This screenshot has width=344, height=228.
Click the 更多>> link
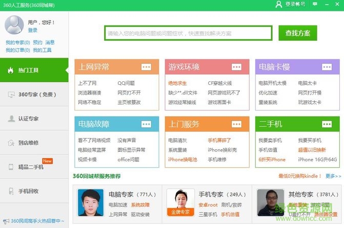[333, 176]
